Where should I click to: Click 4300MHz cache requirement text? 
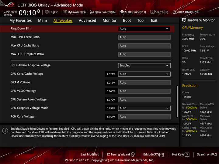(x=192, y=131)
